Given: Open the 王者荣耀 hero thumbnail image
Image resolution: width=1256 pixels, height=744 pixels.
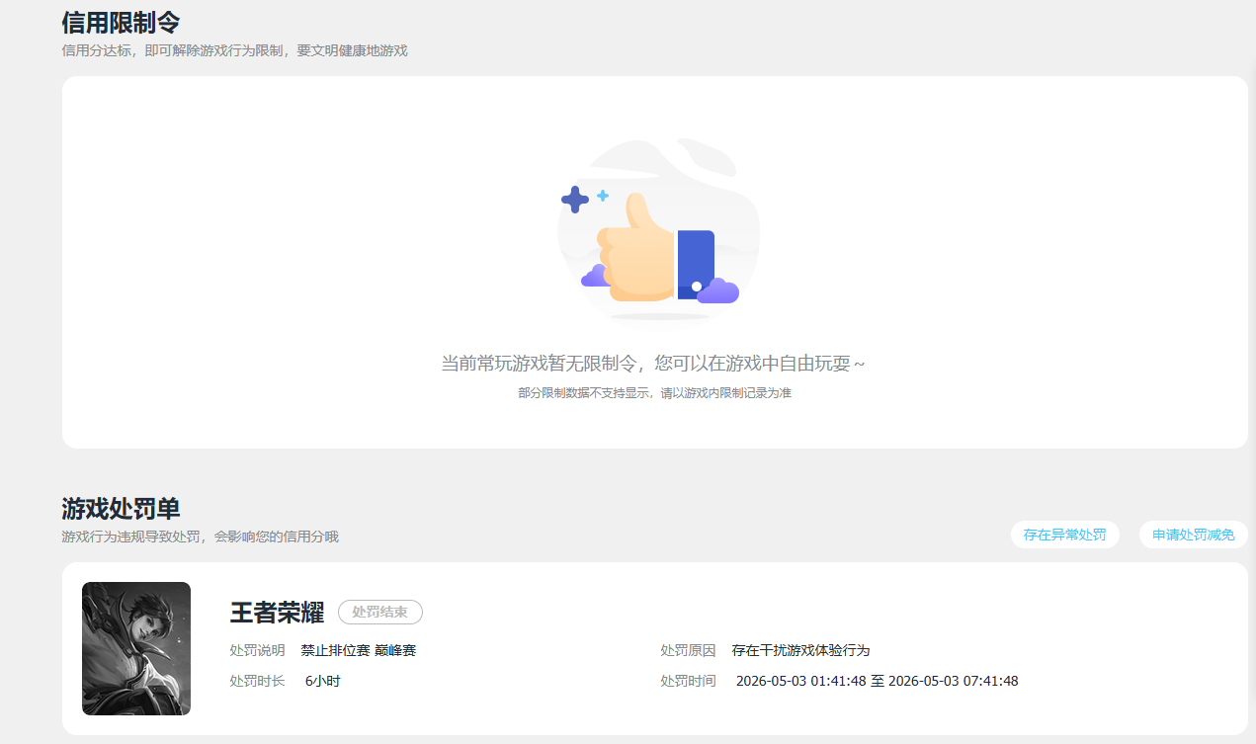Looking at the screenshot, I should click(x=136, y=648).
